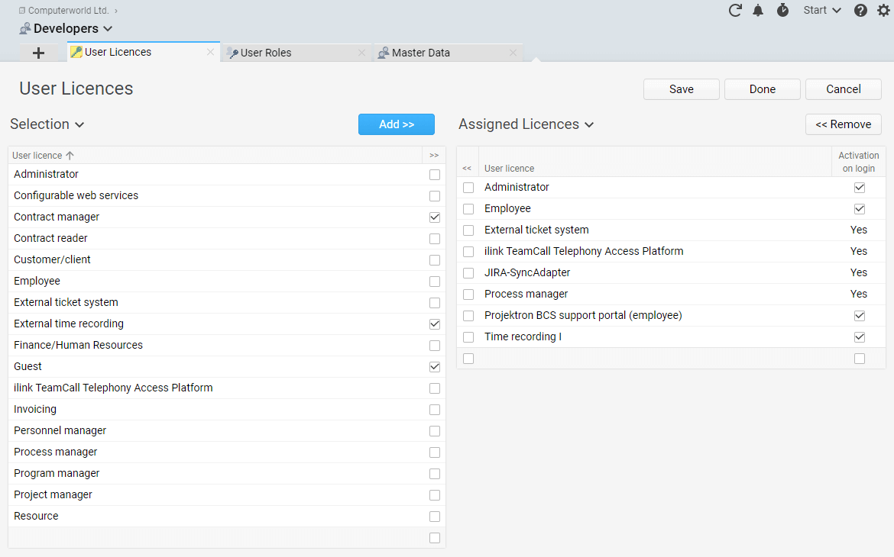Click the refresh icon in top bar

[735, 11]
